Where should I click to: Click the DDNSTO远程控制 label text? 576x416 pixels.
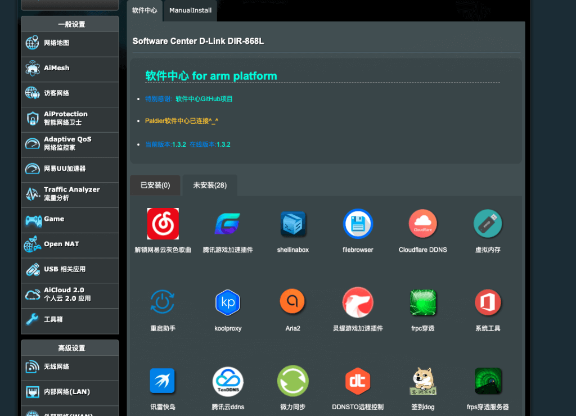click(358, 407)
